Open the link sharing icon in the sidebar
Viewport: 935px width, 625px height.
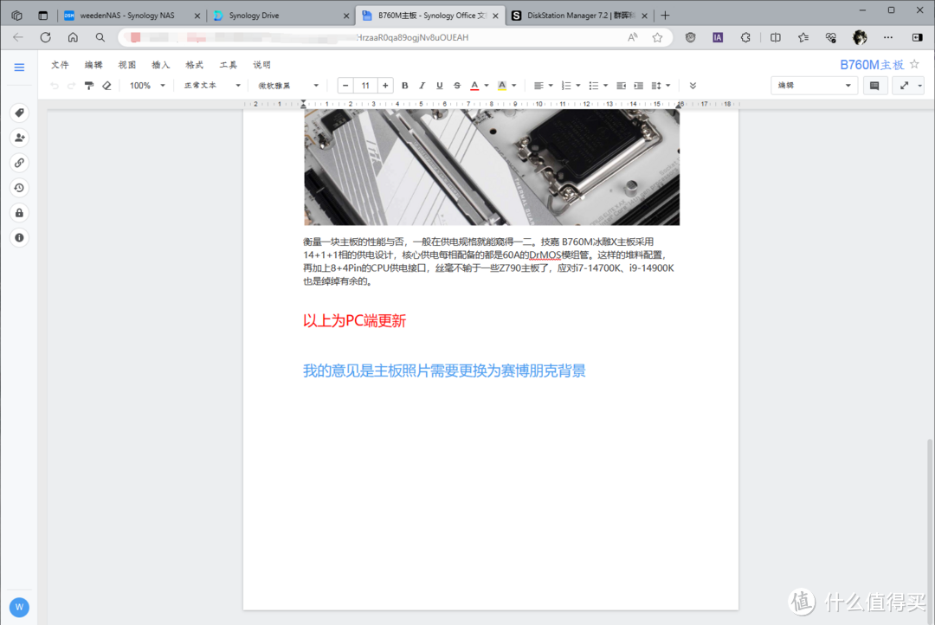coord(19,163)
